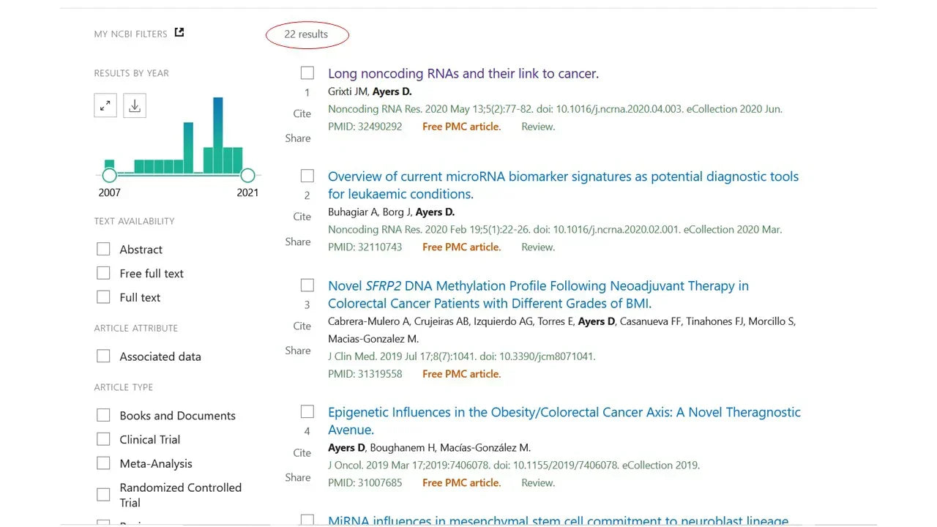937x527 pixels.
Task: Open MiRNA influences in mesenchymal stem cell article
Action: (x=559, y=520)
